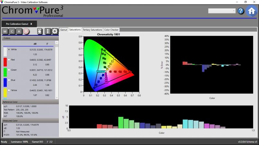This screenshot has width=259, height=145.
Task: Open the three-dot options icon
Action: (48, 31)
